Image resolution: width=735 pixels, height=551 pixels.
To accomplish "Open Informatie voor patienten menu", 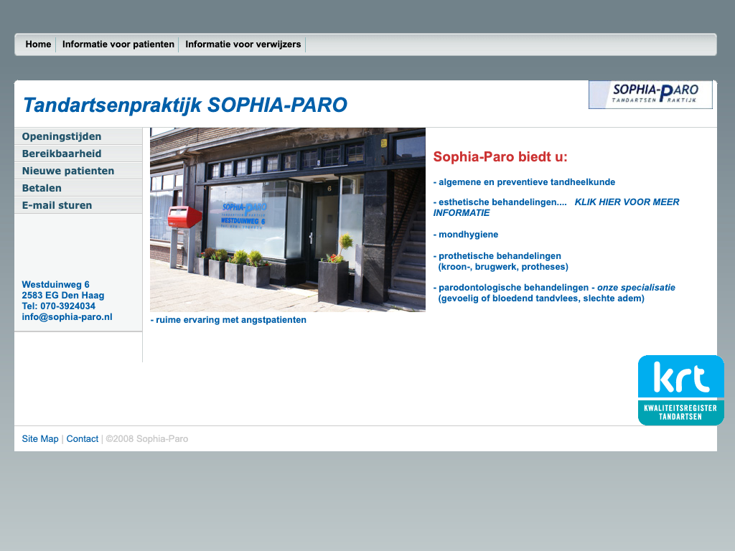I will click(118, 44).
